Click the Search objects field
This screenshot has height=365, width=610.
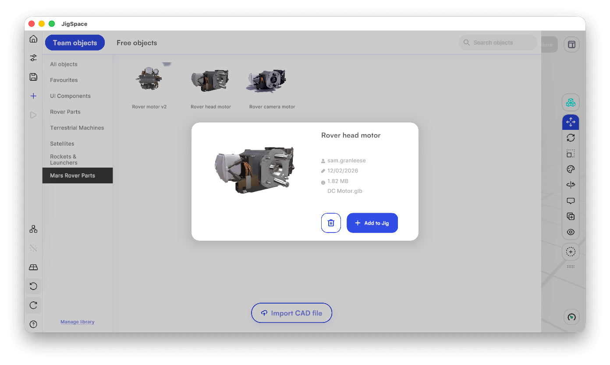(498, 43)
